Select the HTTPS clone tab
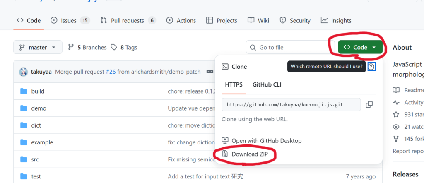 point(234,84)
